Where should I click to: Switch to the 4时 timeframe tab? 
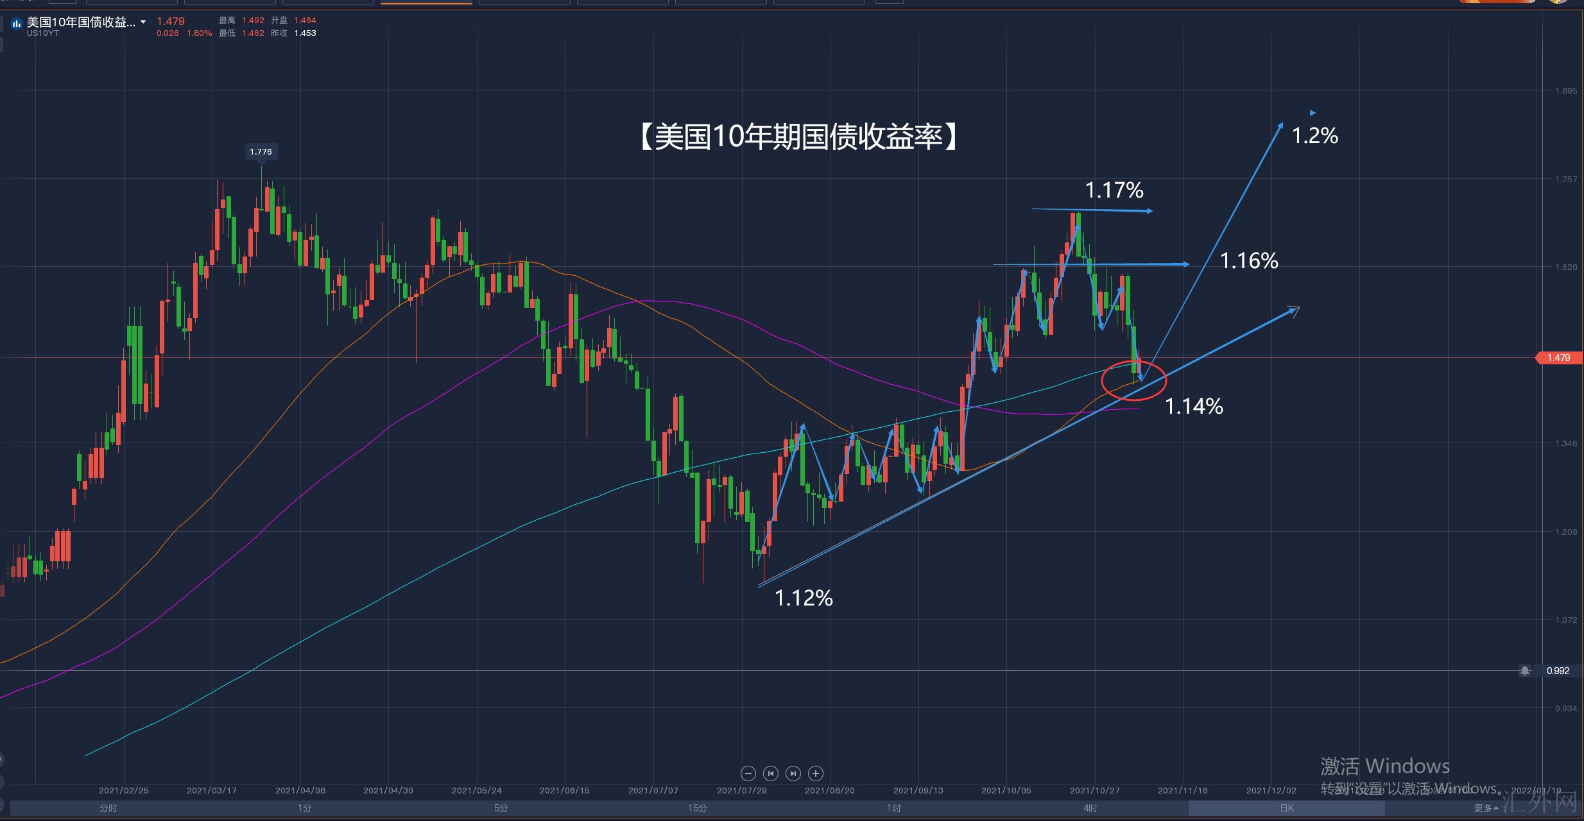(x=1090, y=808)
